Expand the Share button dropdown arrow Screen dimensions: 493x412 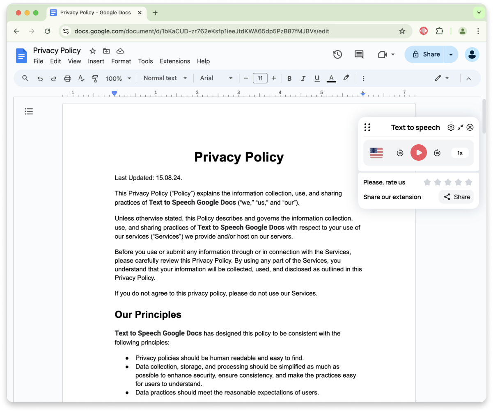point(451,55)
